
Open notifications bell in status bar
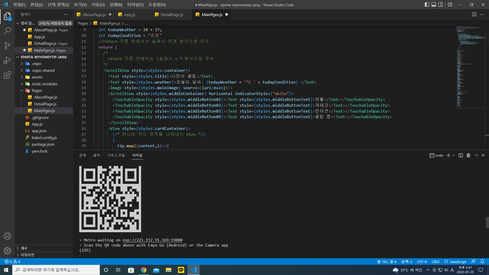(x=482, y=262)
